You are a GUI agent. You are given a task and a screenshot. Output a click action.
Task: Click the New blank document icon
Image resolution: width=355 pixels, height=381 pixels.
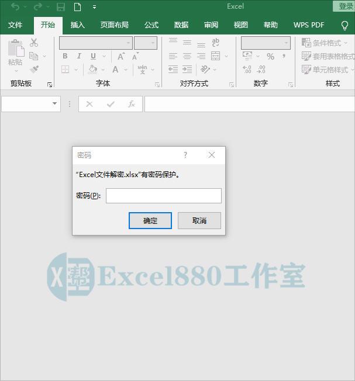(x=77, y=7)
